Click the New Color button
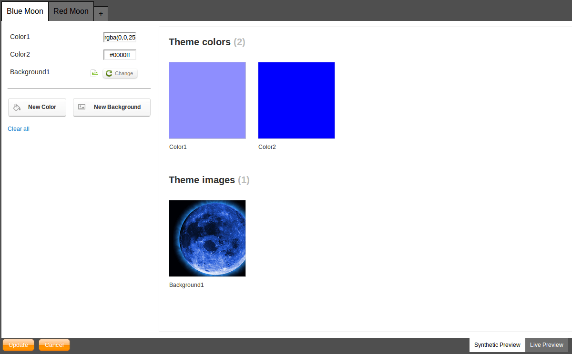The height and width of the screenshot is (354, 572). click(x=37, y=107)
